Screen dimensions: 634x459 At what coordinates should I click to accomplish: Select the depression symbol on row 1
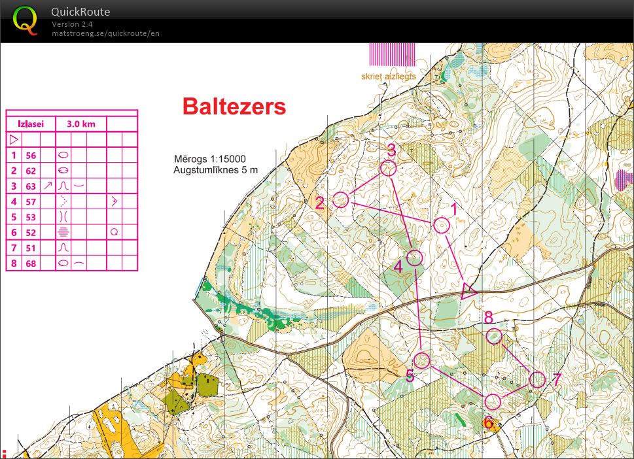pos(63,156)
